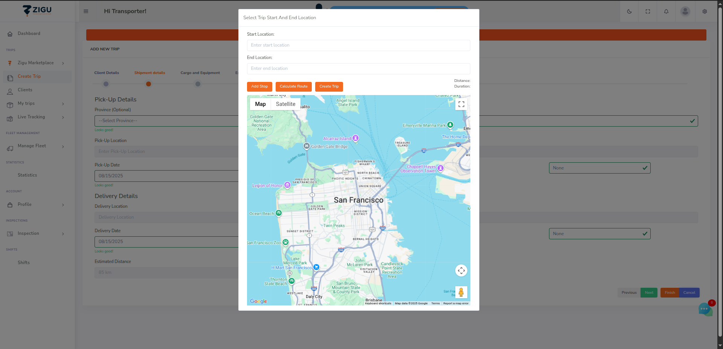The width and height of the screenshot is (723, 349).
Task: Expand My trips submenu chevron
Action: pyautogui.click(x=63, y=104)
